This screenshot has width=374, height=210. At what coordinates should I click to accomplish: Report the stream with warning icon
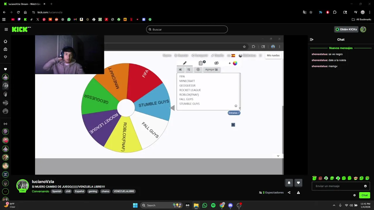pos(298,192)
